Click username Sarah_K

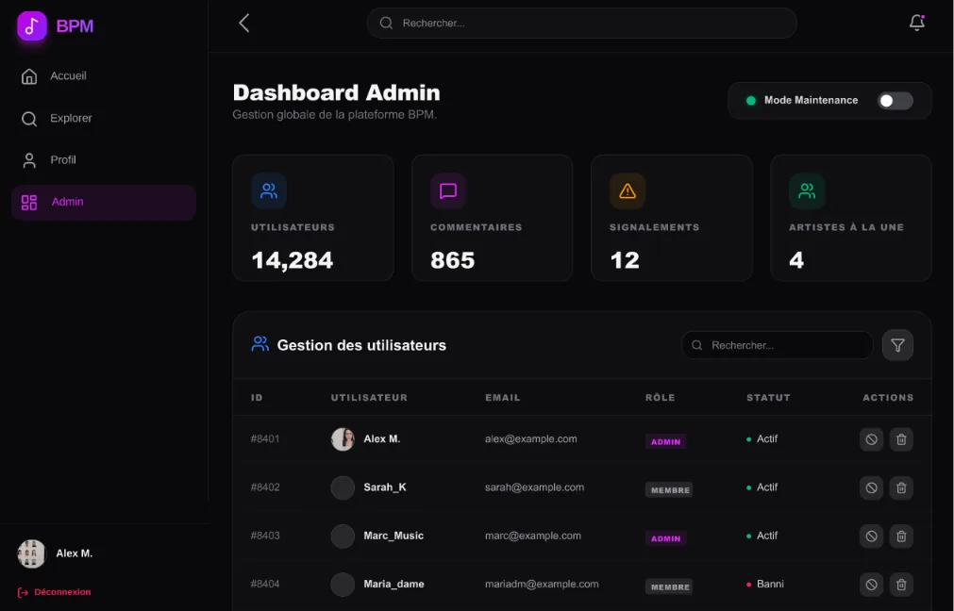pyautogui.click(x=385, y=487)
